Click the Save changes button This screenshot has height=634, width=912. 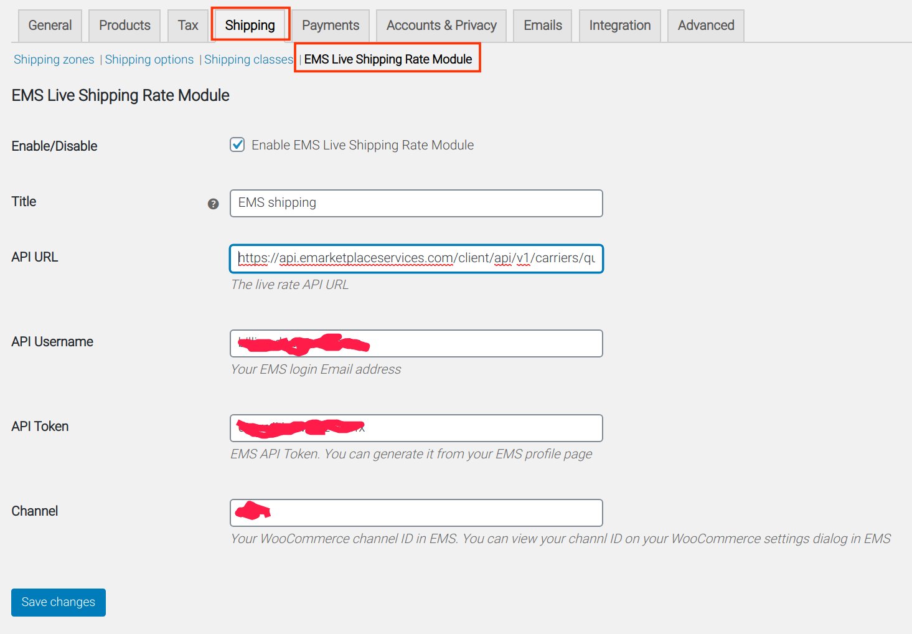click(x=59, y=602)
